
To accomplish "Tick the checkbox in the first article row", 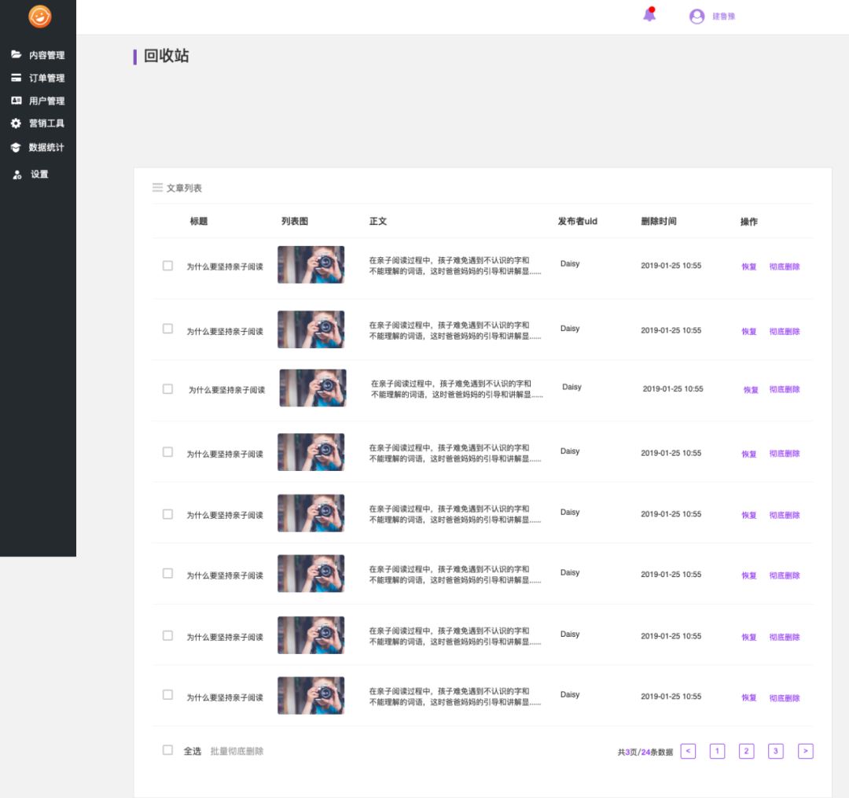I will [x=167, y=266].
